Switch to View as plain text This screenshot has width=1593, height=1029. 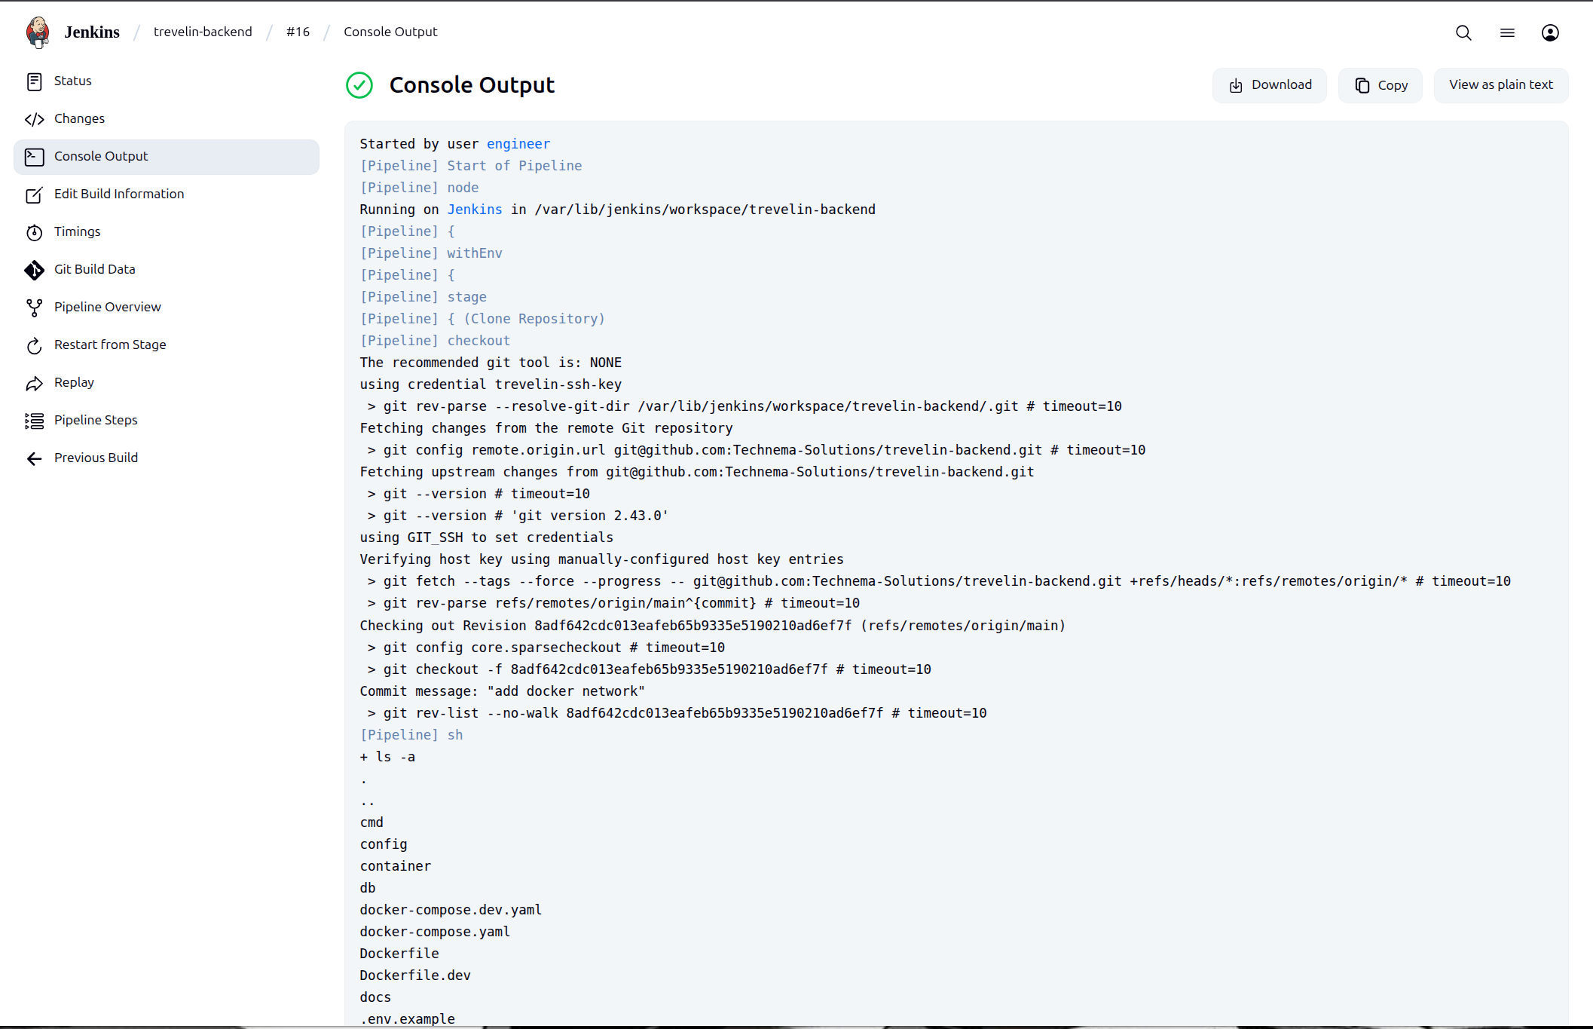coord(1500,84)
